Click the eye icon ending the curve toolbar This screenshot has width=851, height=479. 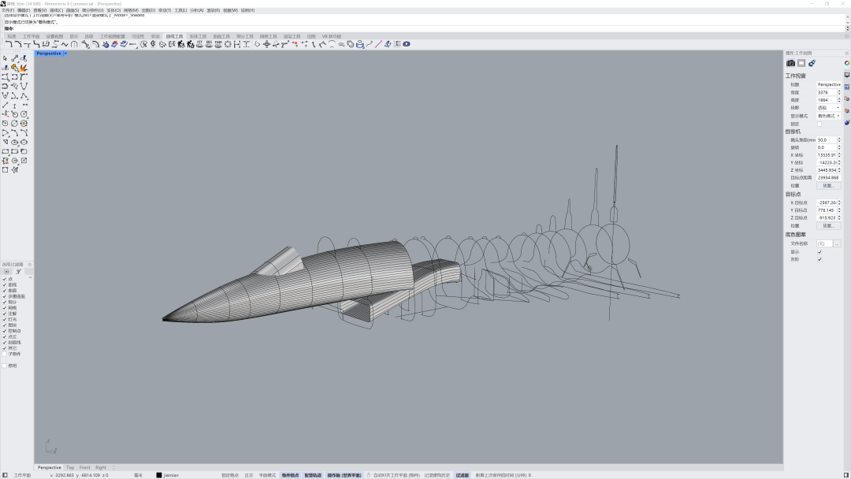click(x=407, y=44)
